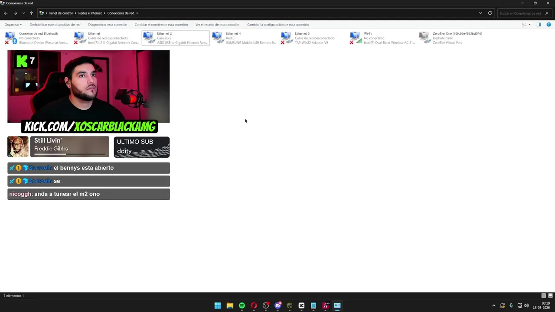555x312 pixels.
Task: Select the Ethernet 4 Samsung adapter icon
Action: [x=218, y=38]
